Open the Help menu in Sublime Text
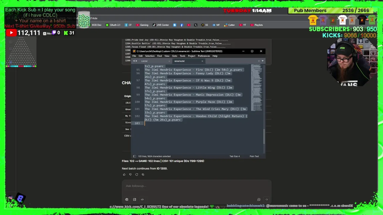383x215 pixels. [215, 56]
